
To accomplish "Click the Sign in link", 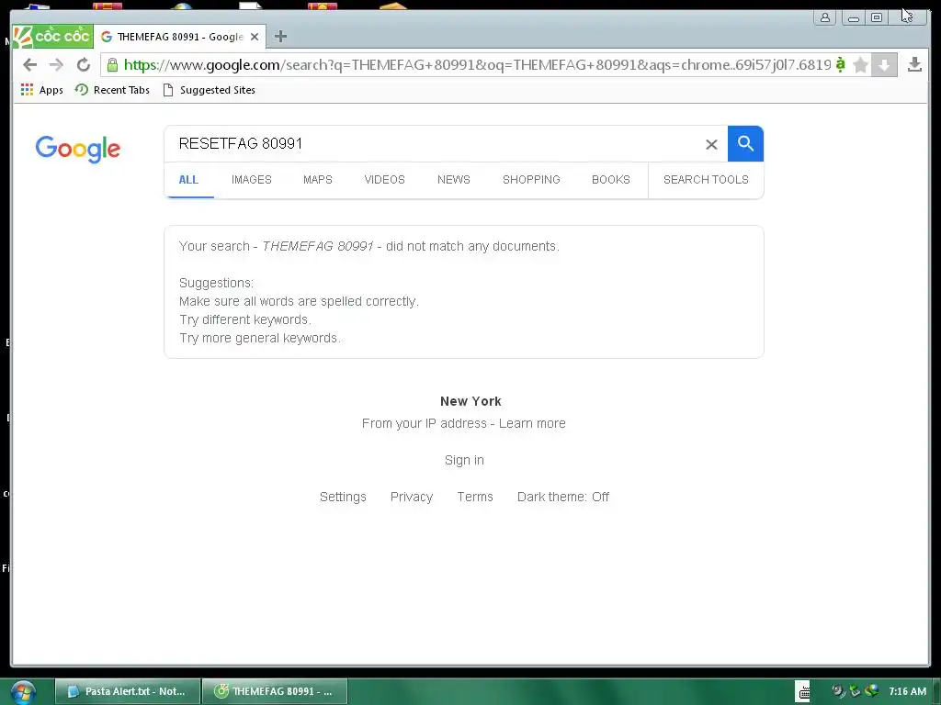I will 464,461.
